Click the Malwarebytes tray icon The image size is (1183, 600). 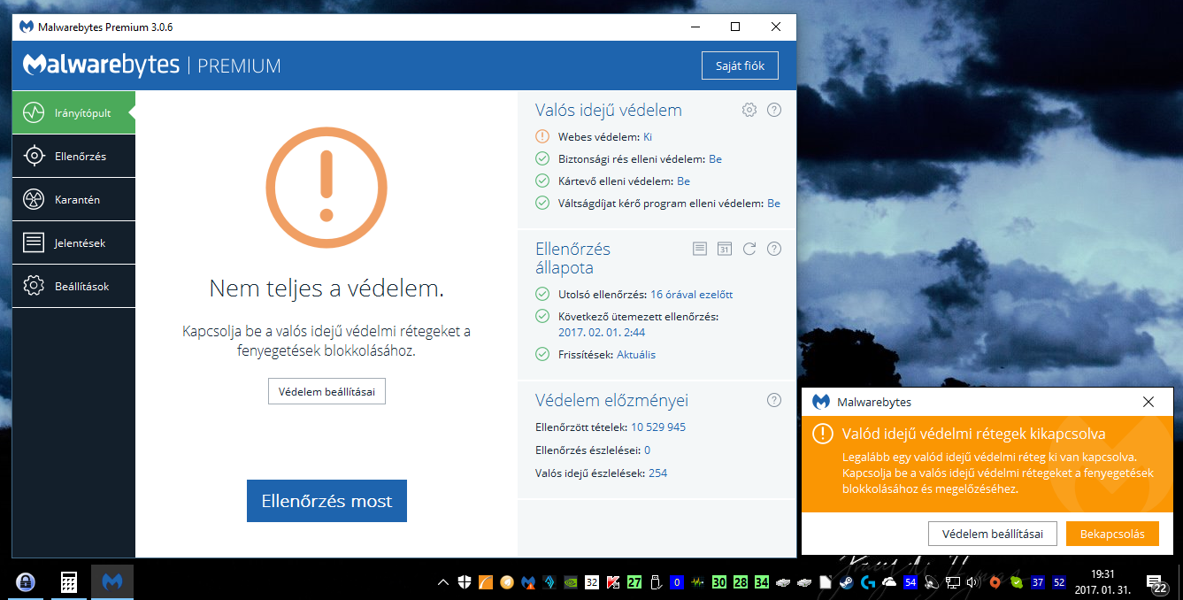(x=529, y=582)
